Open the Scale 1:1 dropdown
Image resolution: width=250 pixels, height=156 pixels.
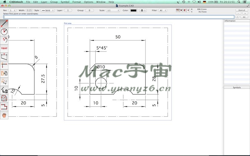(113, 10)
